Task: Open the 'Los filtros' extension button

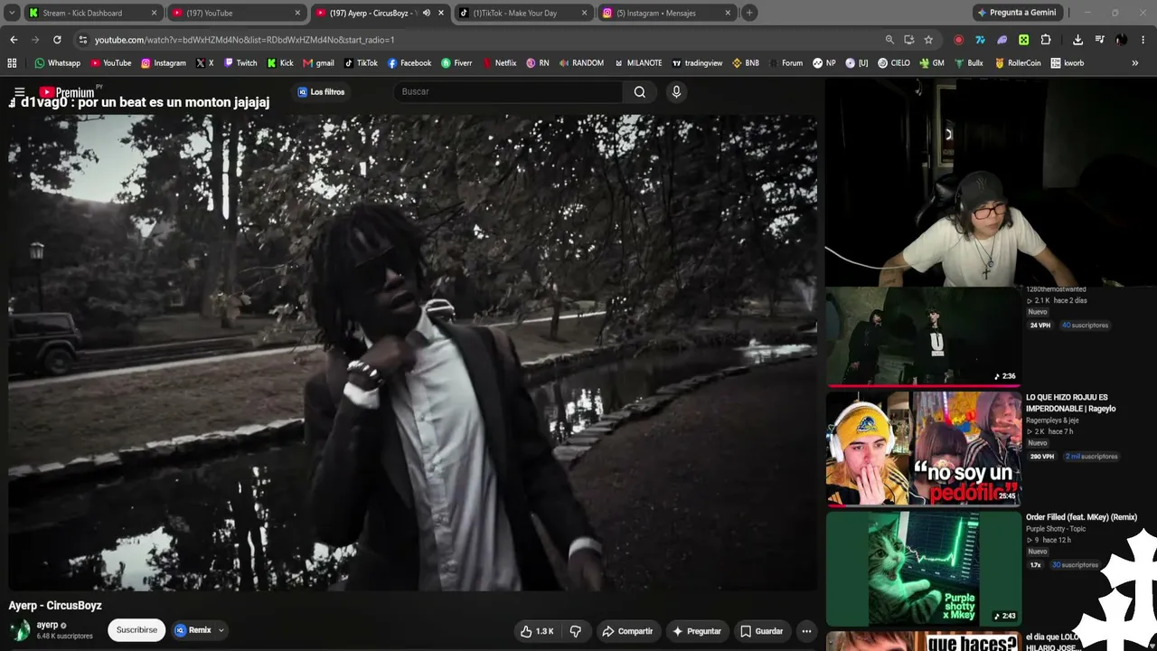Action: point(321,91)
